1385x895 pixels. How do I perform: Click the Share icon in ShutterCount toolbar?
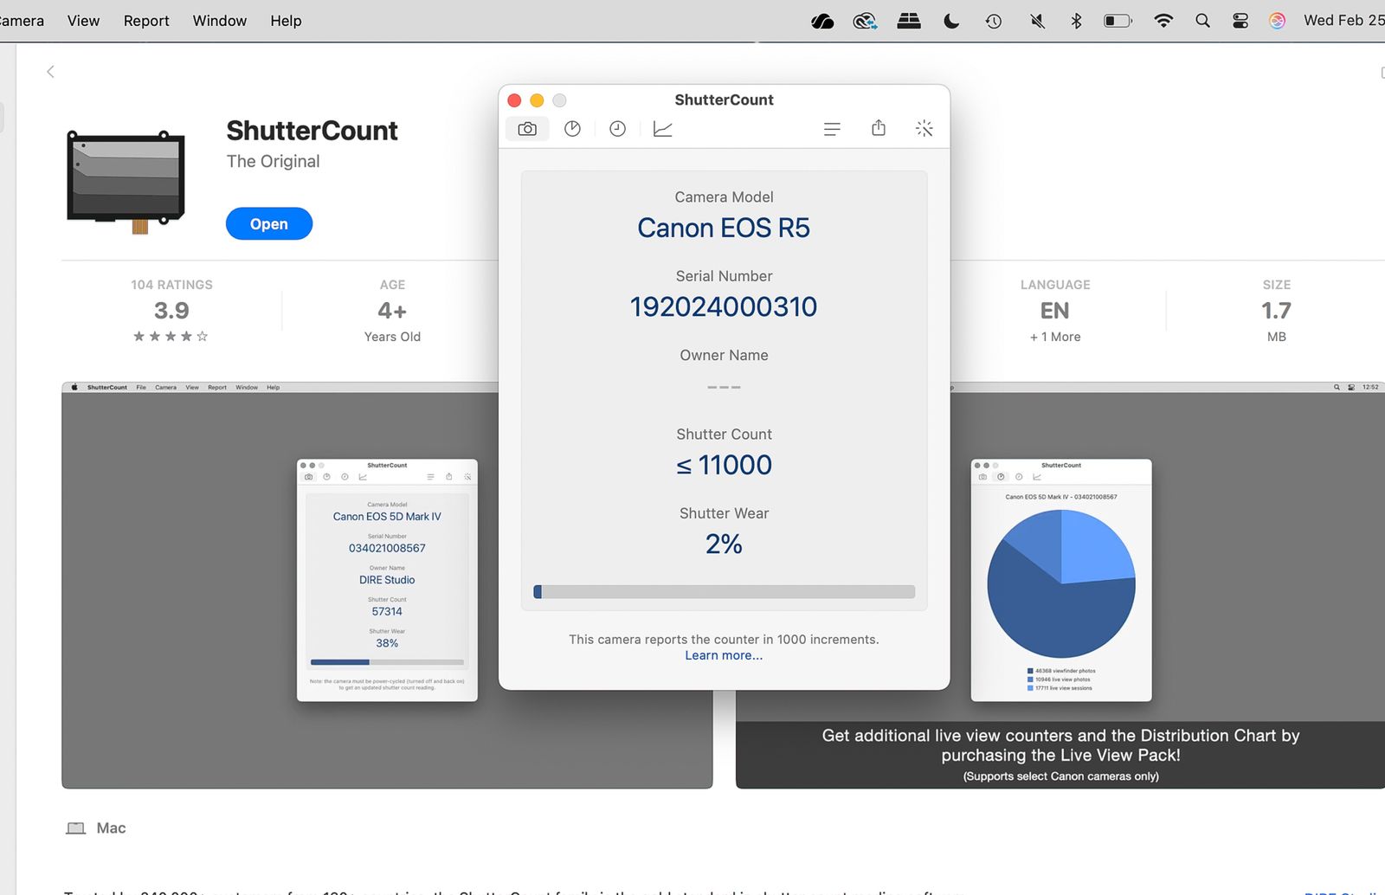tap(879, 128)
